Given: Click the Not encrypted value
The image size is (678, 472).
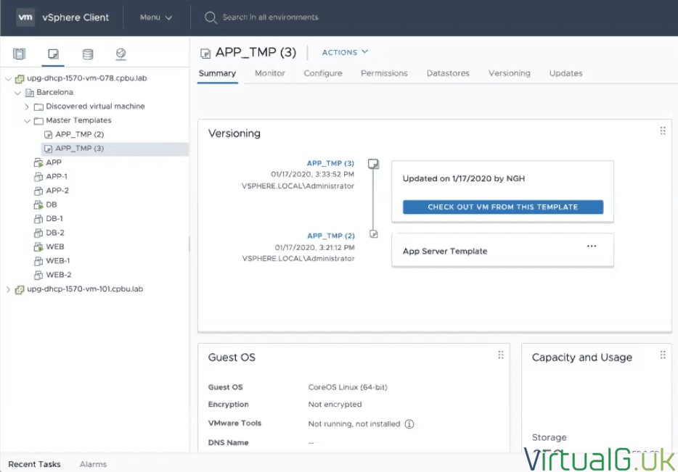Looking at the screenshot, I should [x=335, y=405].
